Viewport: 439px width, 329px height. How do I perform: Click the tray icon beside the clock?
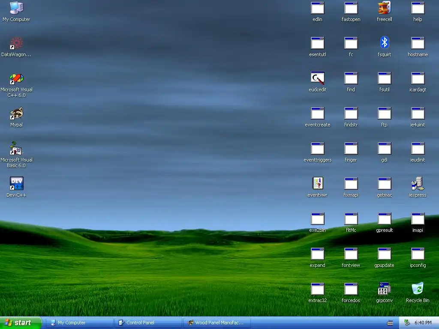click(x=407, y=323)
